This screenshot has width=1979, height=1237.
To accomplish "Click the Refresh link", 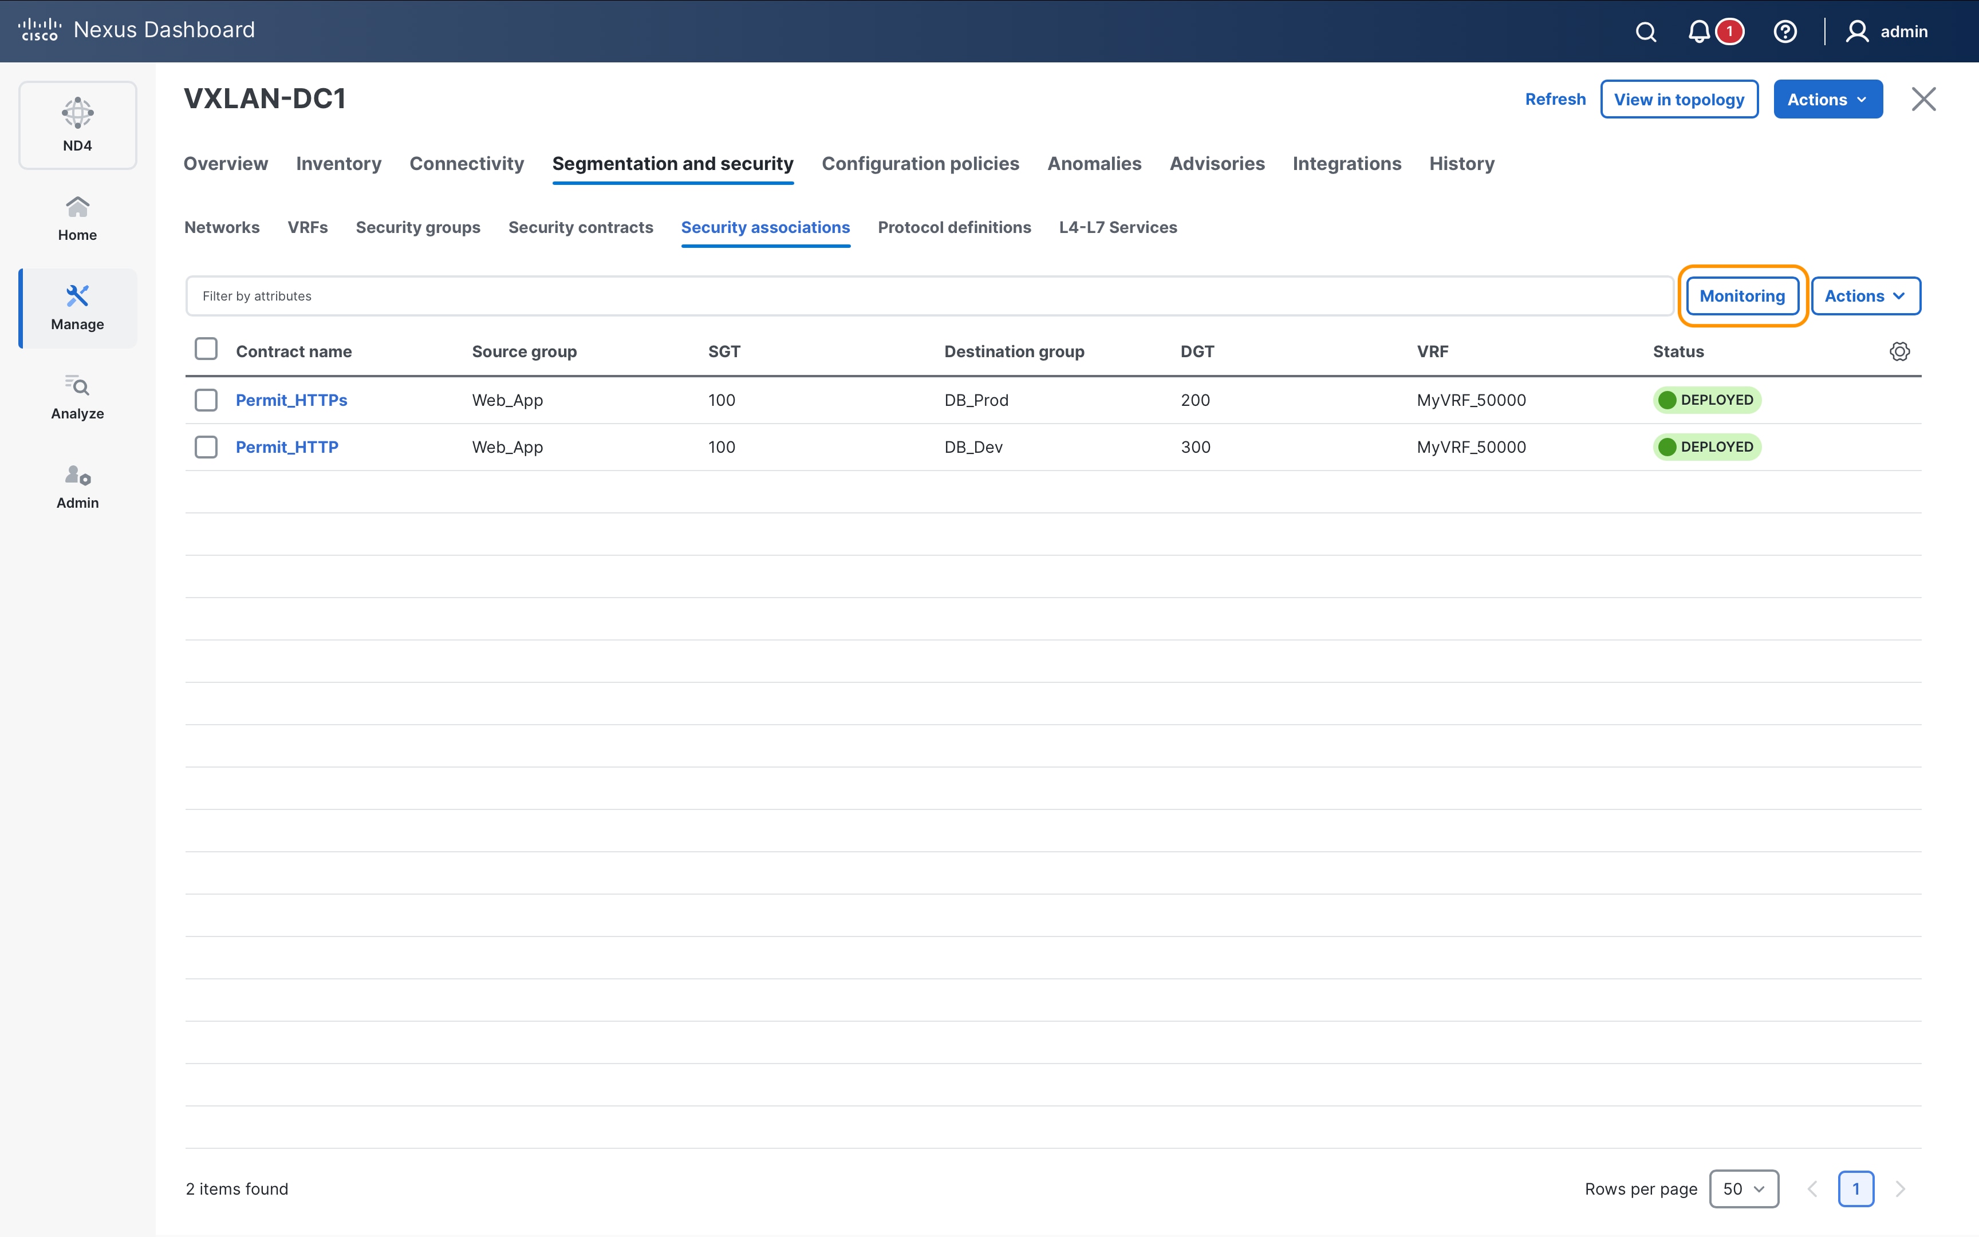I will [x=1555, y=99].
